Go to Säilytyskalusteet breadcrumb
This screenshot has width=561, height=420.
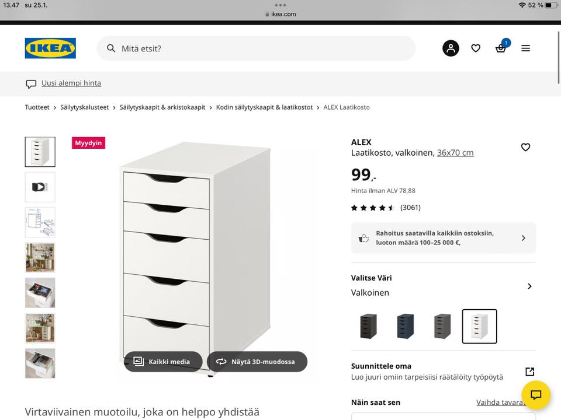click(85, 107)
